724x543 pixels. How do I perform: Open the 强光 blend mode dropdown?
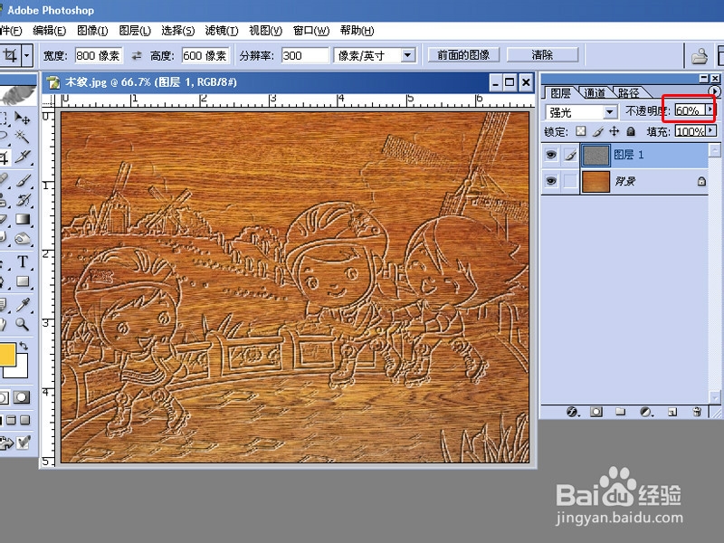point(609,111)
